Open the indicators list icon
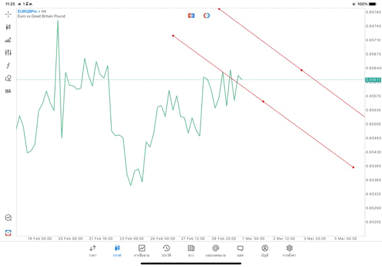 pos(8,40)
